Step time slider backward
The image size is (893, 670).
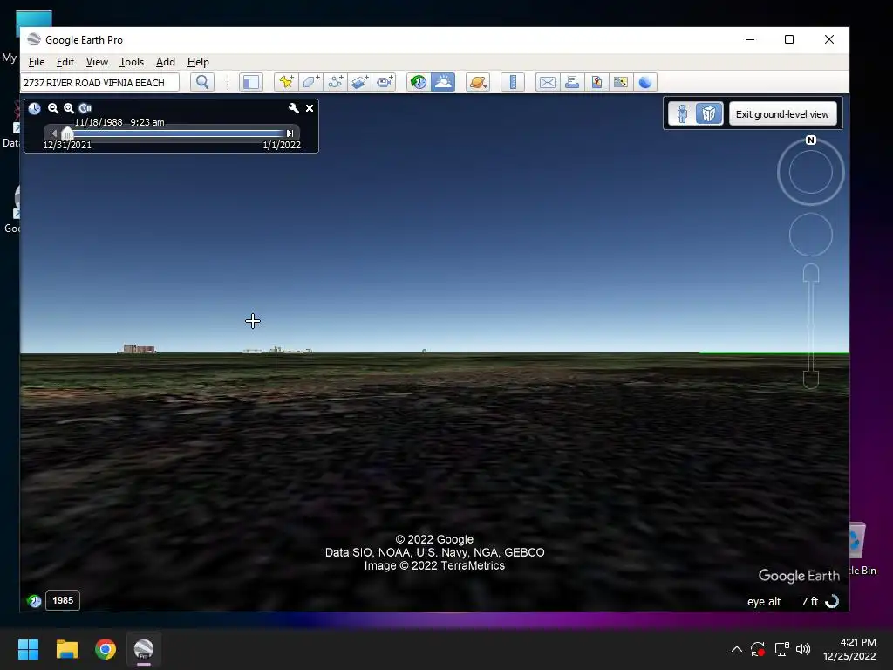tap(53, 133)
